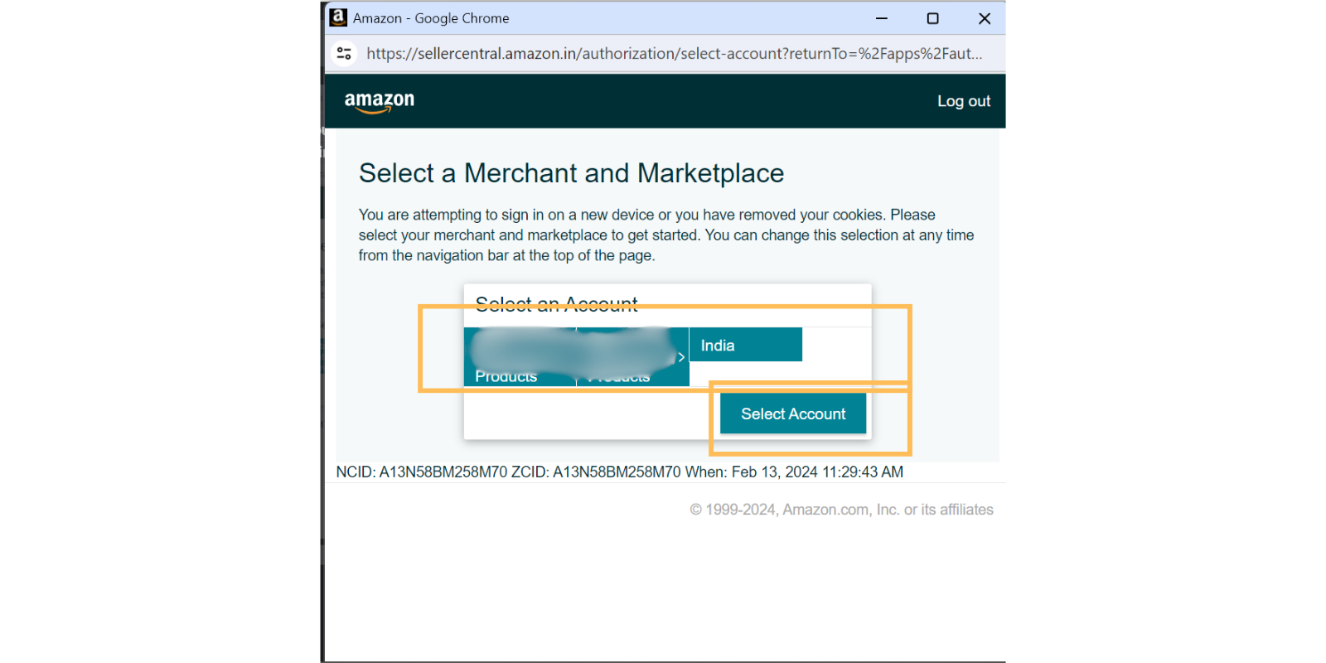Screen dimensions: 1326x663
Task: Open site information icon beside URL
Action: click(x=344, y=54)
